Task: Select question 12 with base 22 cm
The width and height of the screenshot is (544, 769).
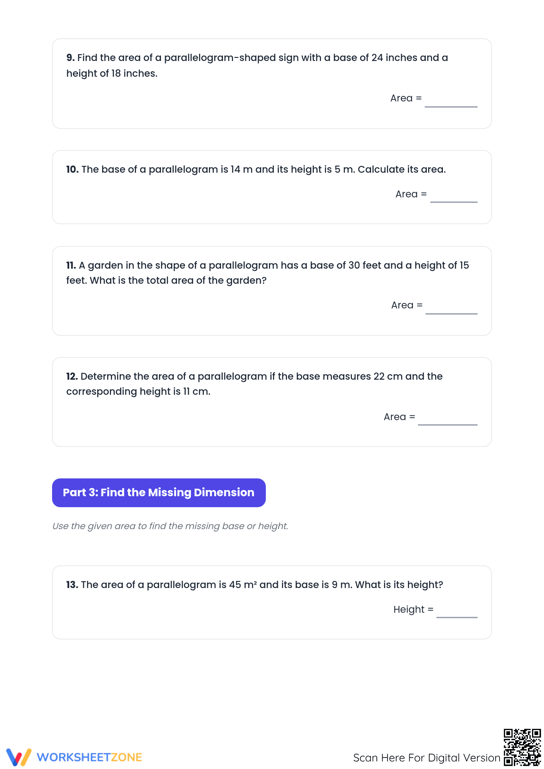Action: [x=272, y=402]
